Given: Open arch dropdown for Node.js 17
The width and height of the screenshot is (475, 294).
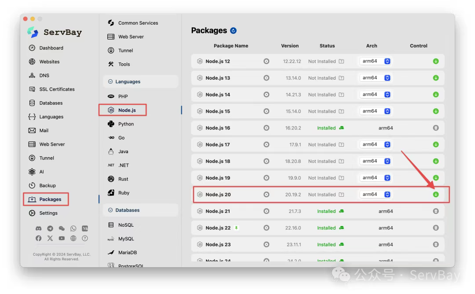Looking at the screenshot, I should click(x=375, y=144).
